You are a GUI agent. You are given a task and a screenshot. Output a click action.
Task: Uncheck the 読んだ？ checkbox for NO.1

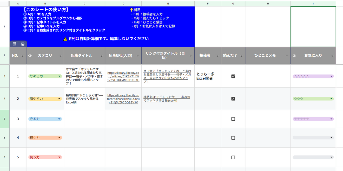coord(233,76)
